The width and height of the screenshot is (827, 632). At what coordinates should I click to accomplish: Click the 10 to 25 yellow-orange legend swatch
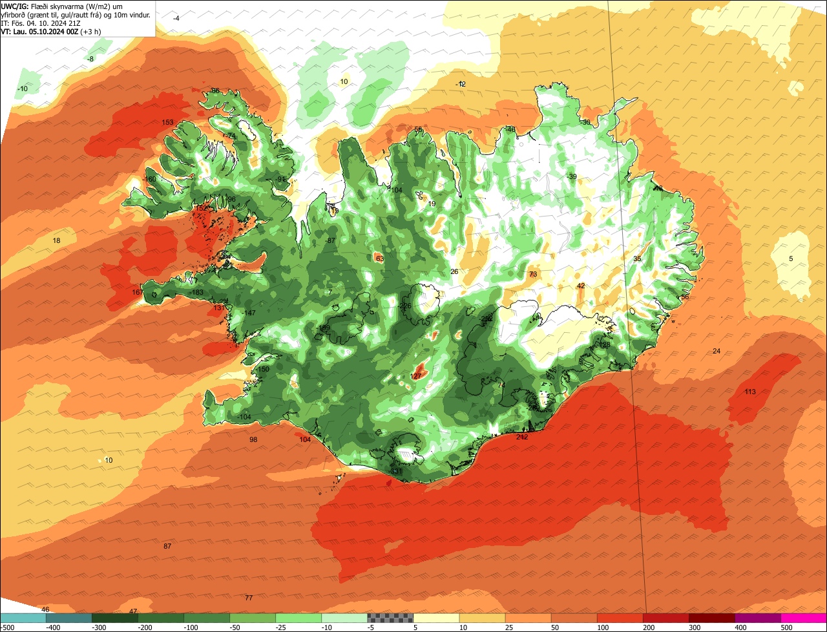point(482,618)
